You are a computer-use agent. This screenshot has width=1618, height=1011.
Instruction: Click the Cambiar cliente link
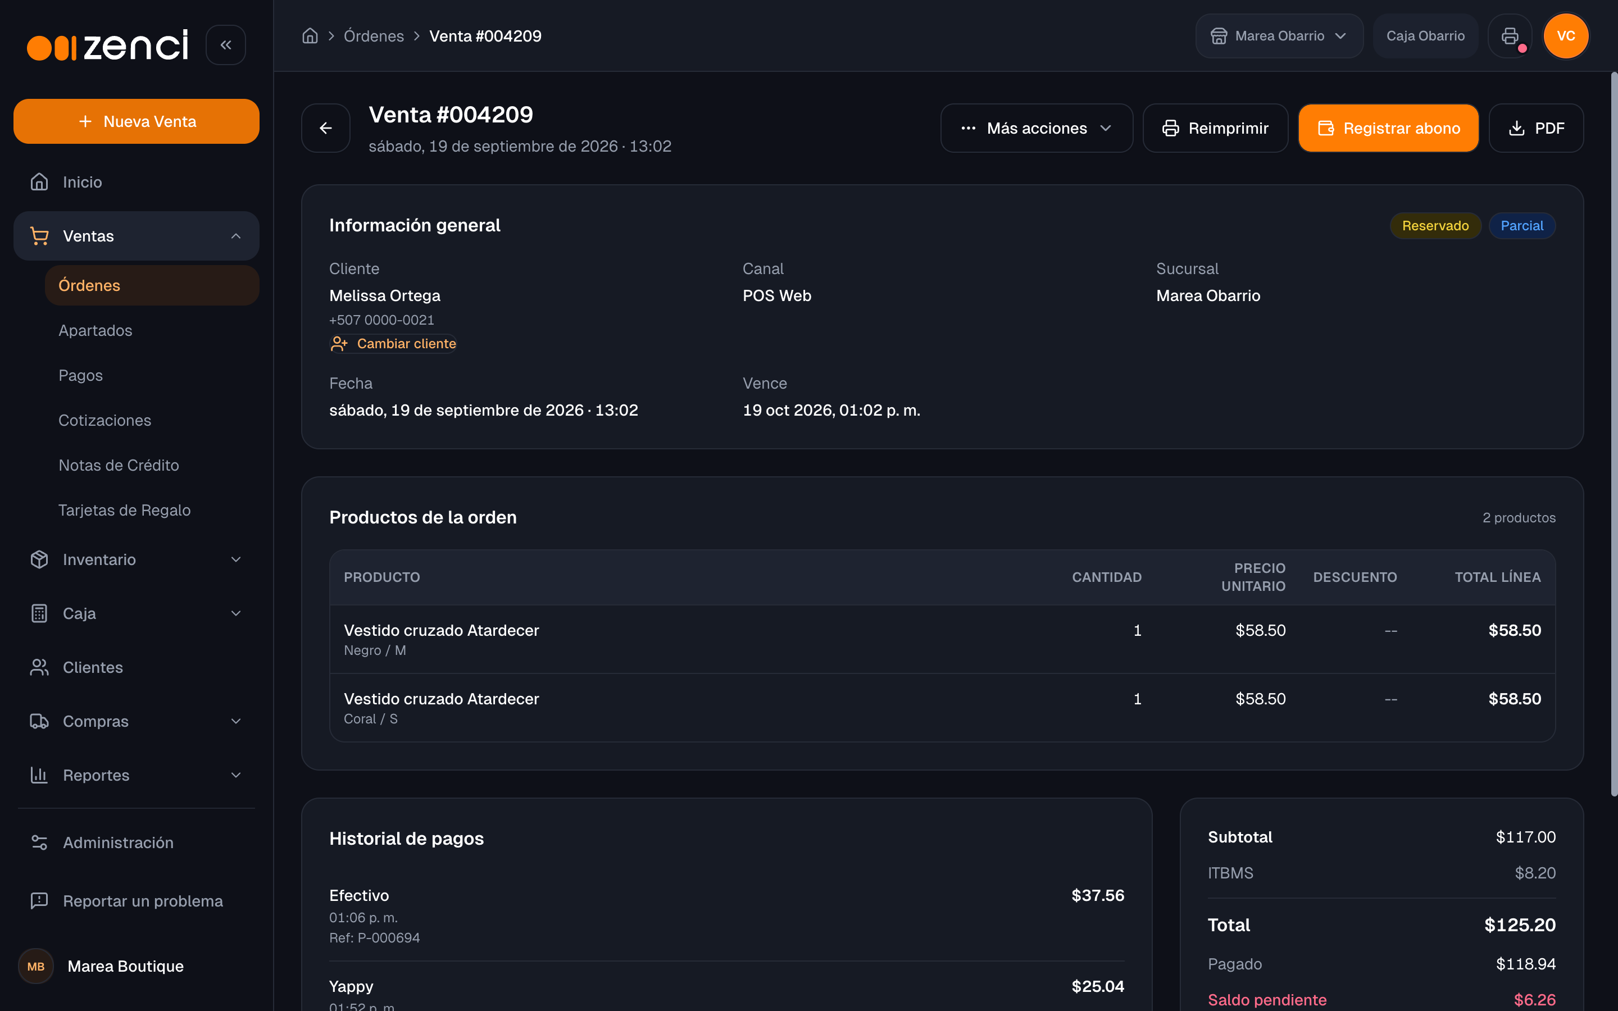click(x=393, y=344)
